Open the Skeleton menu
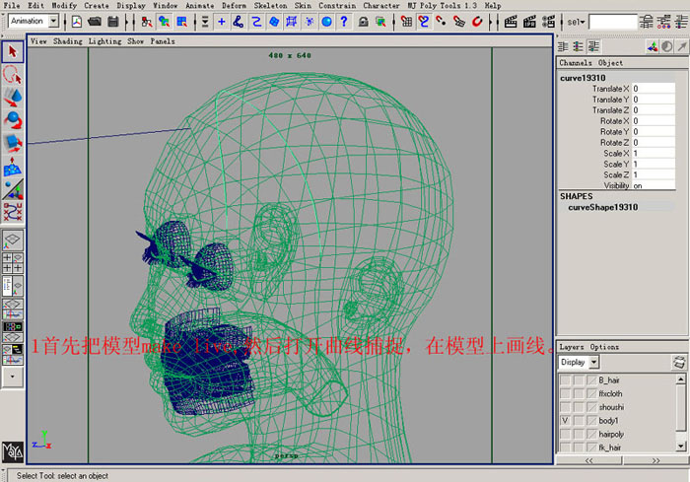The height and width of the screenshot is (482, 690). tap(270, 6)
